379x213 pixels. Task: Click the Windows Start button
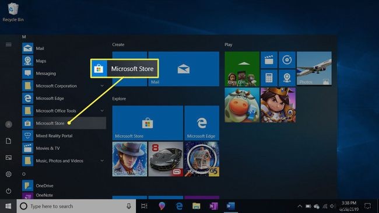coord(8,206)
